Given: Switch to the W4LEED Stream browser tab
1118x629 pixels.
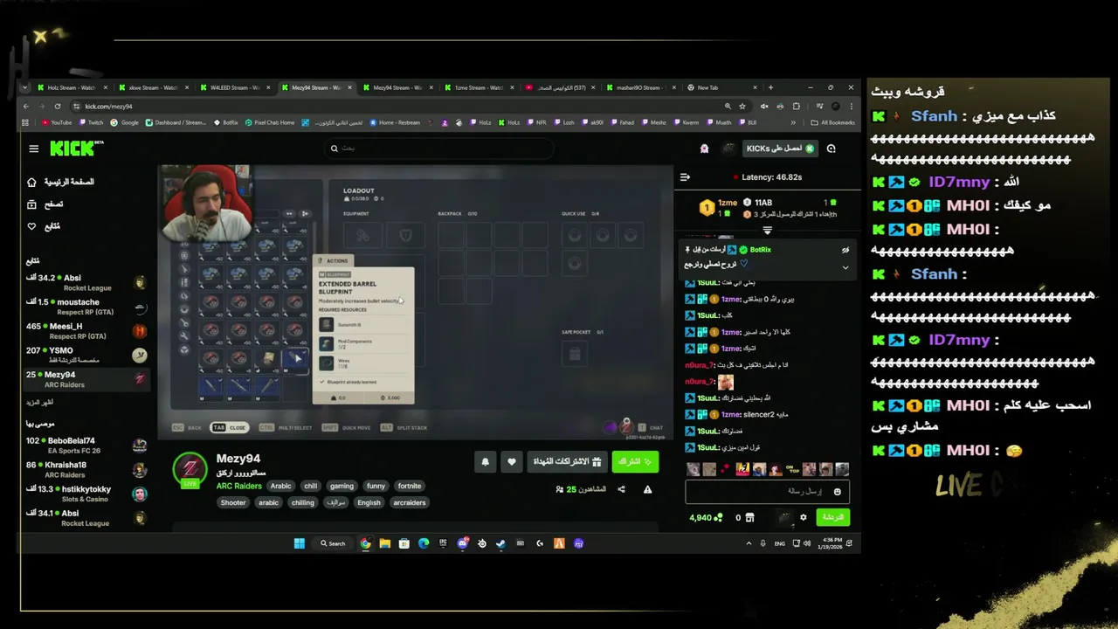Looking at the screenshot, I should (x=236, y=87).
